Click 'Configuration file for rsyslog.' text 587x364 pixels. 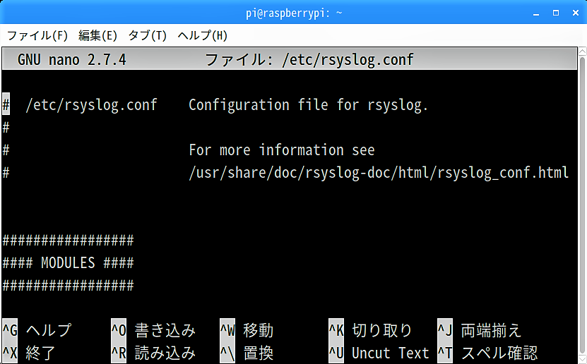pos(308,105)
